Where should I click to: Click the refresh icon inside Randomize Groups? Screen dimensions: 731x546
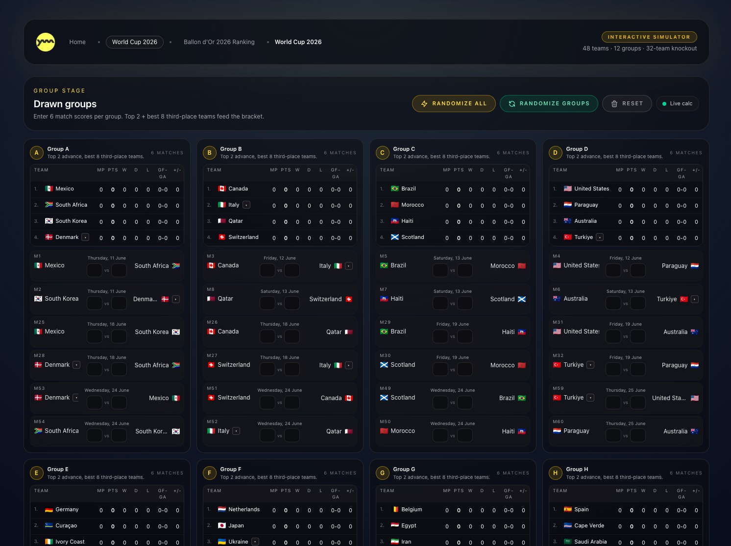[512, 103]
